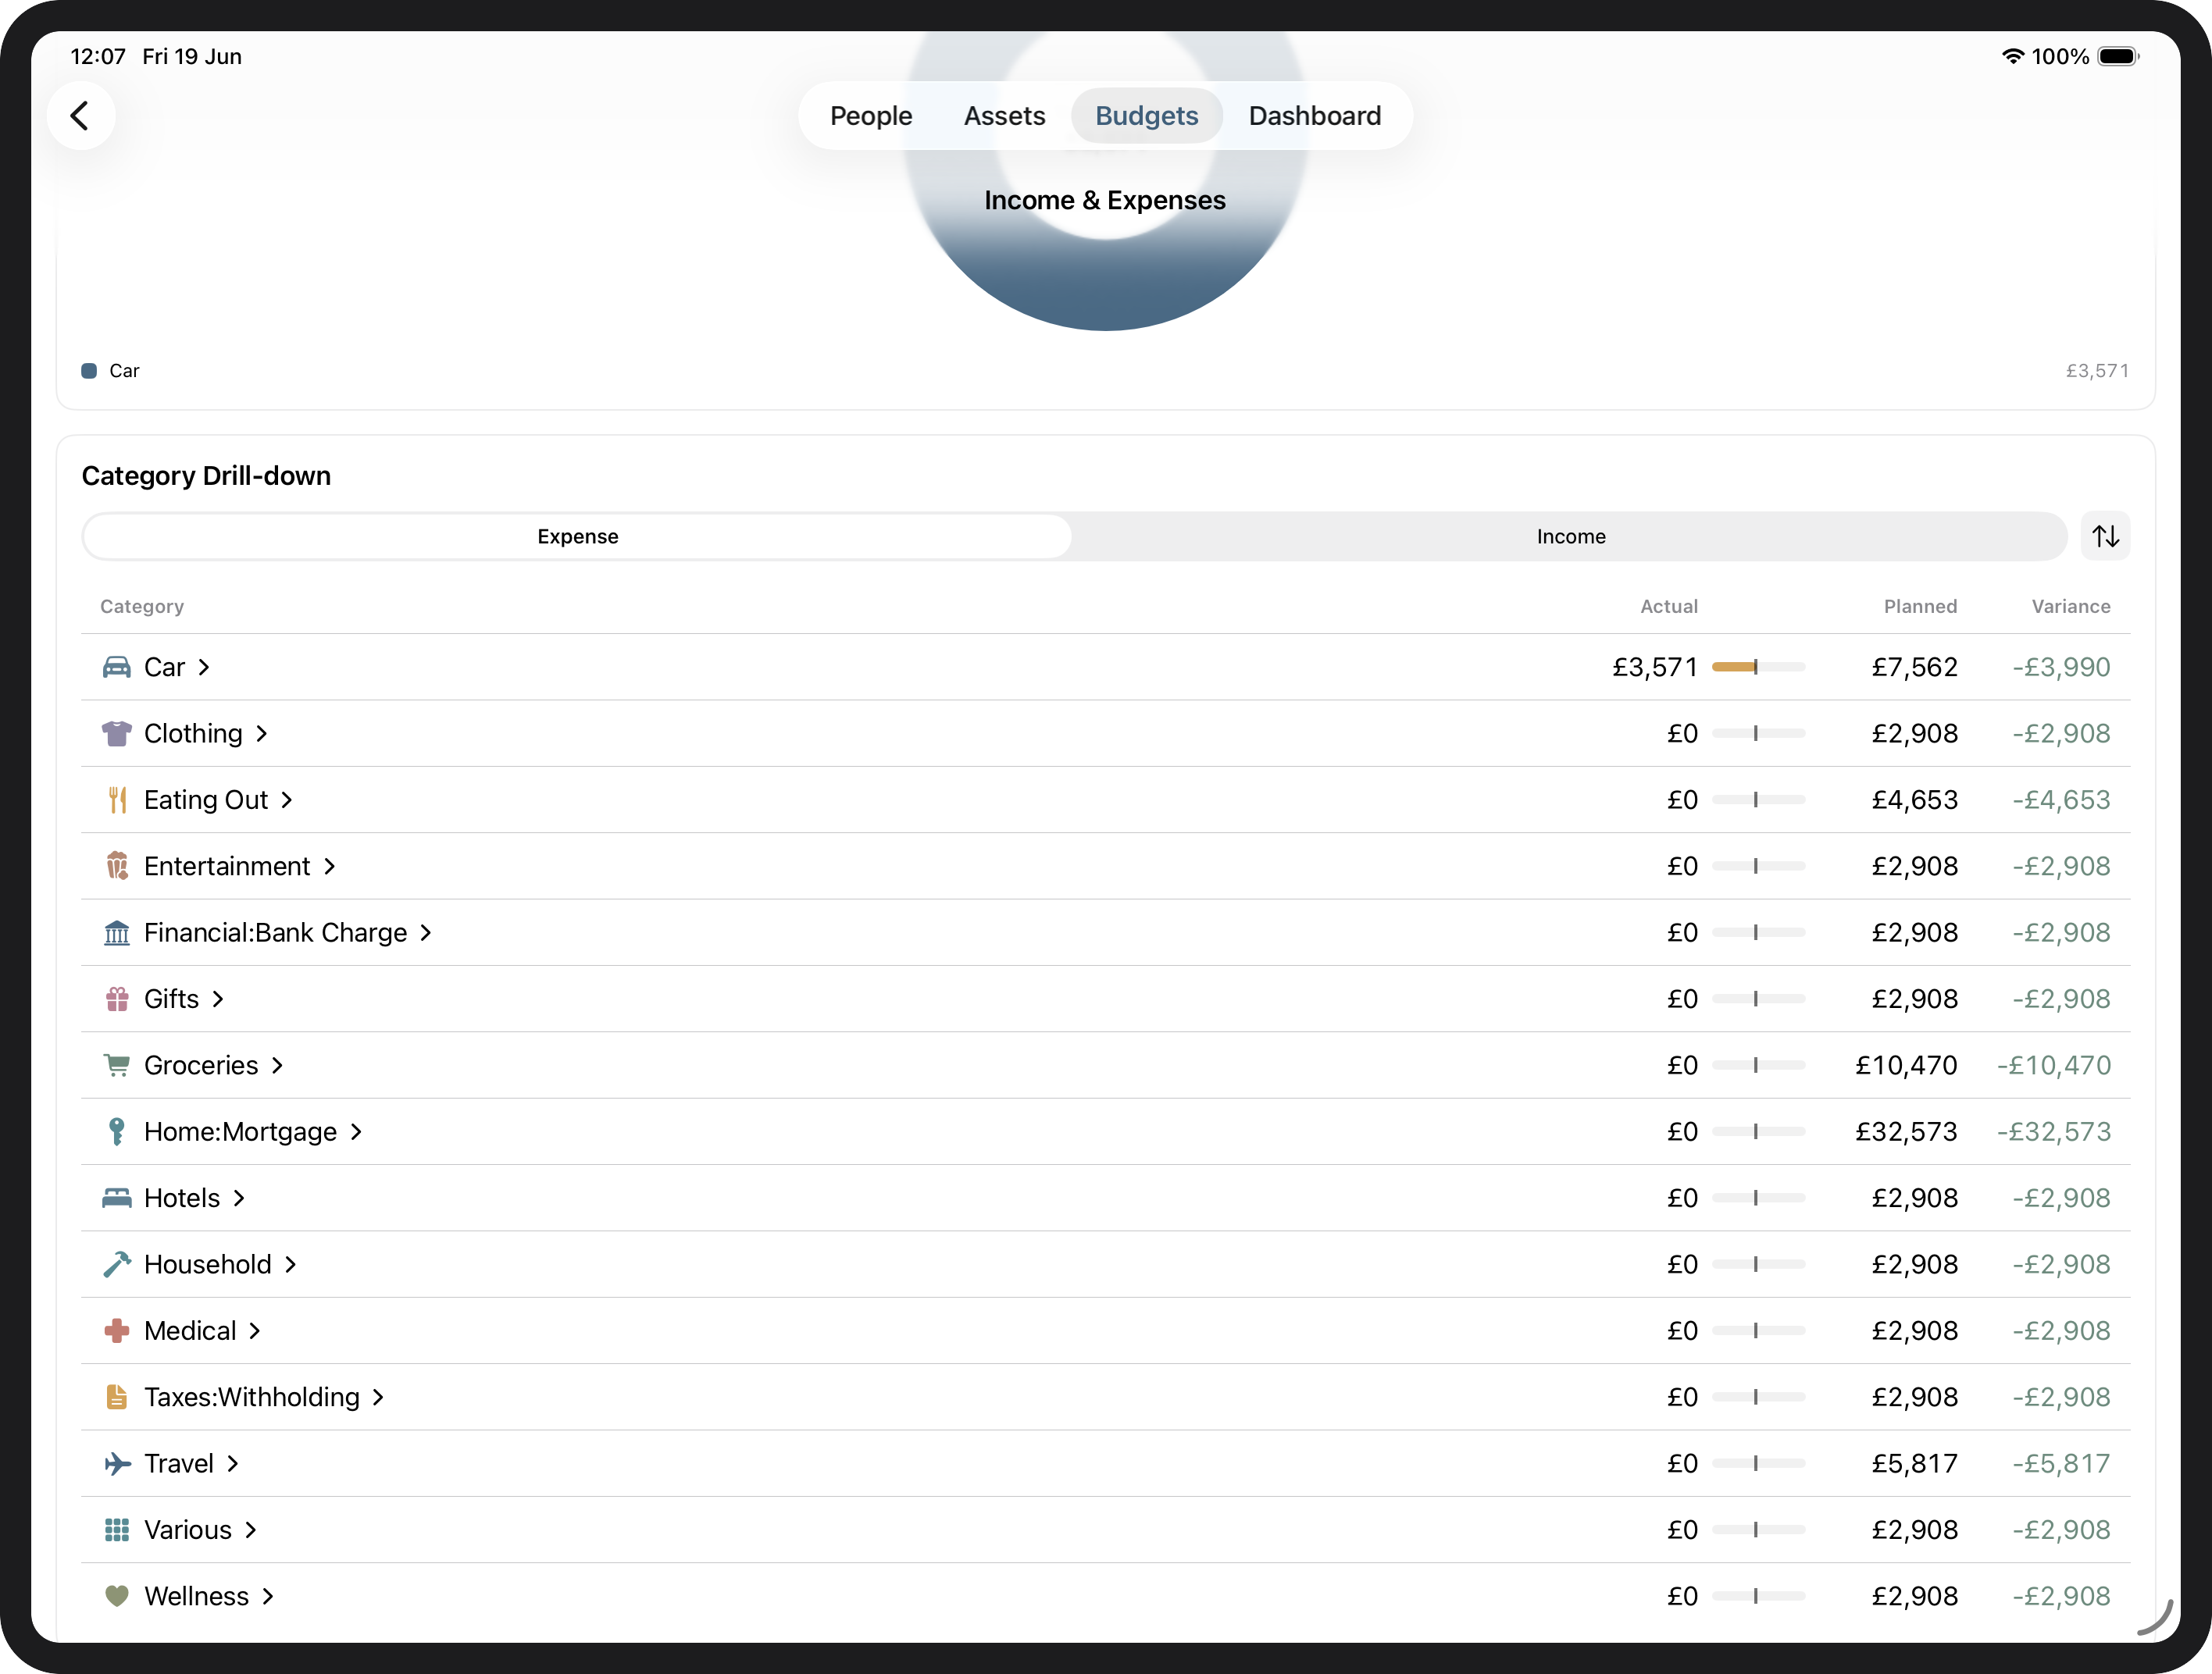The height and width of the screenshot is (1674, 2212).
Task: Click the Planned column header
Action: (1920, 607)
